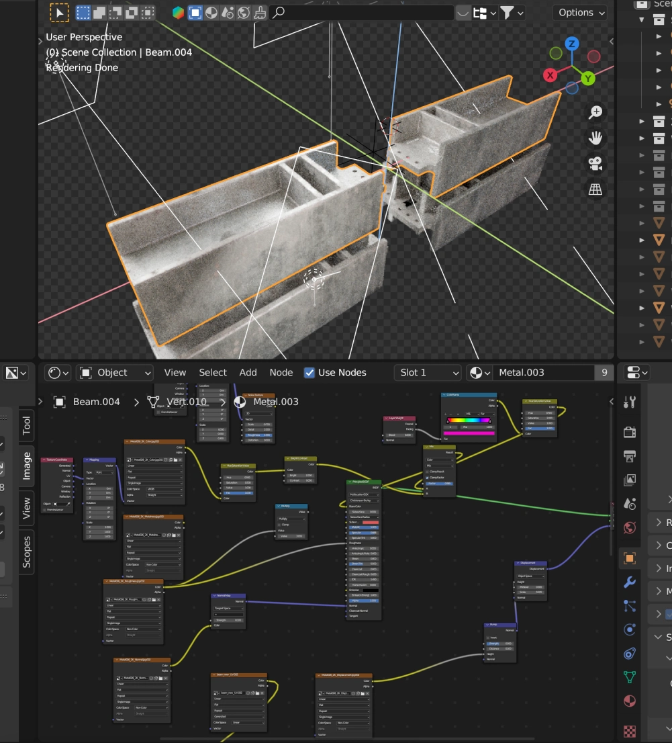Toggle Clamp Result in Mix node

click(427, 472)
